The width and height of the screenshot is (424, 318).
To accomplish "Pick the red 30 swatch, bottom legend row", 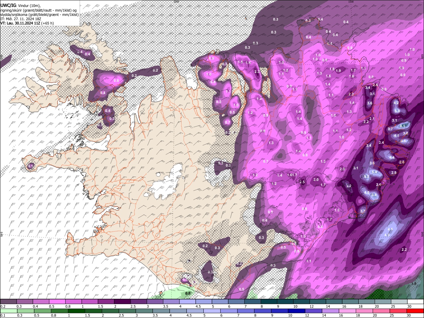I will (415, 311).
